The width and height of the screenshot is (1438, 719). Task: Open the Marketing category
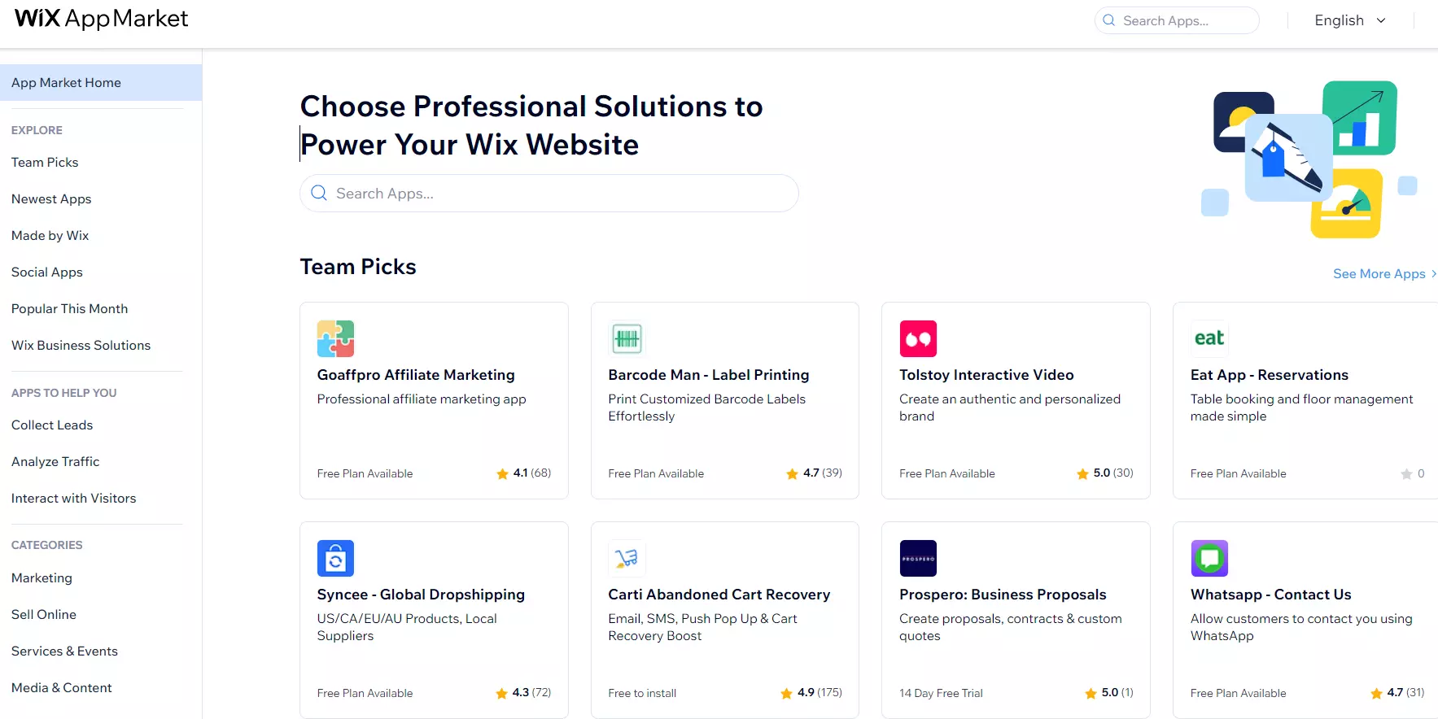(42, 578)
